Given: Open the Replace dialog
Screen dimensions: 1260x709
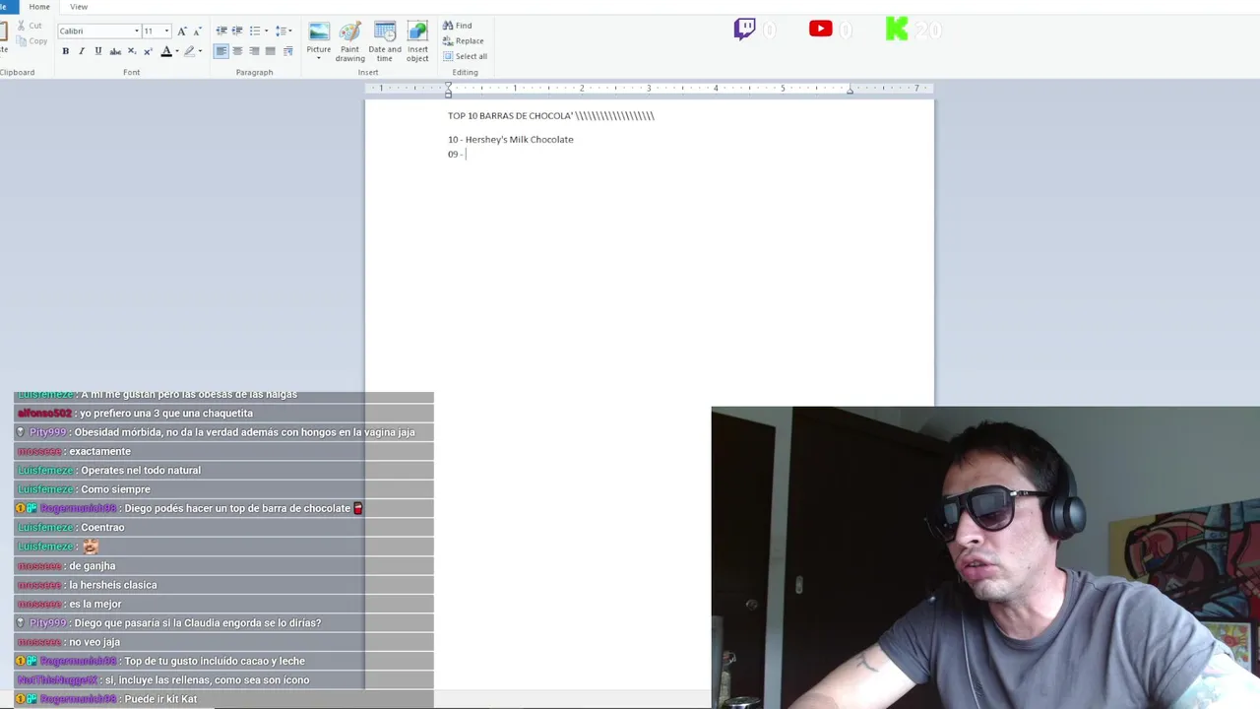Looking at the screenshot, I should point(464,41).
